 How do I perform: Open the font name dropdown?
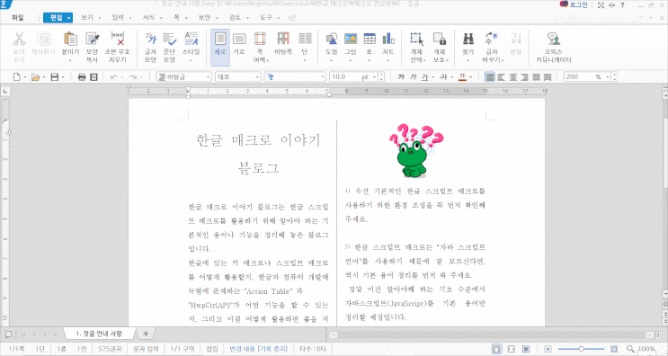pos(295,77)
